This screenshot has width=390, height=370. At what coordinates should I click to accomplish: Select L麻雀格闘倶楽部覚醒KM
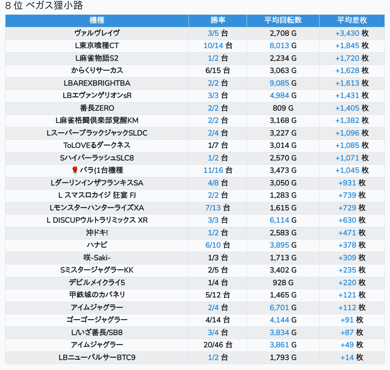click(97, 121)
